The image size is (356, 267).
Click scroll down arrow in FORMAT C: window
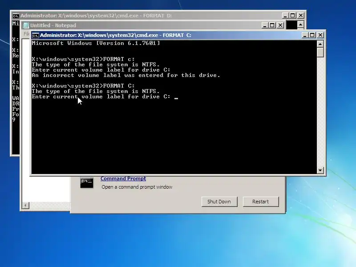pos(320,170)
